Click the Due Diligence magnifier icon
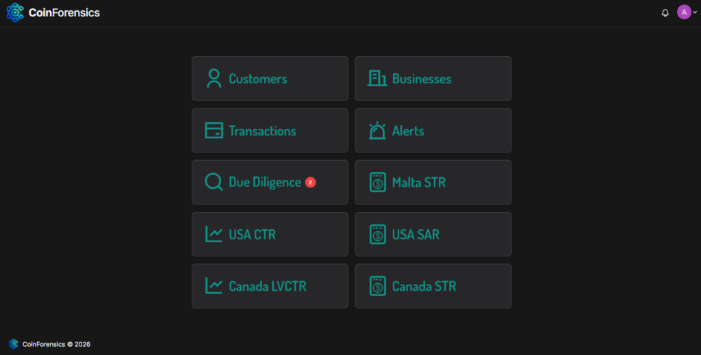The width and height of the screenshot is (701, 355). (x=214, y=183)
